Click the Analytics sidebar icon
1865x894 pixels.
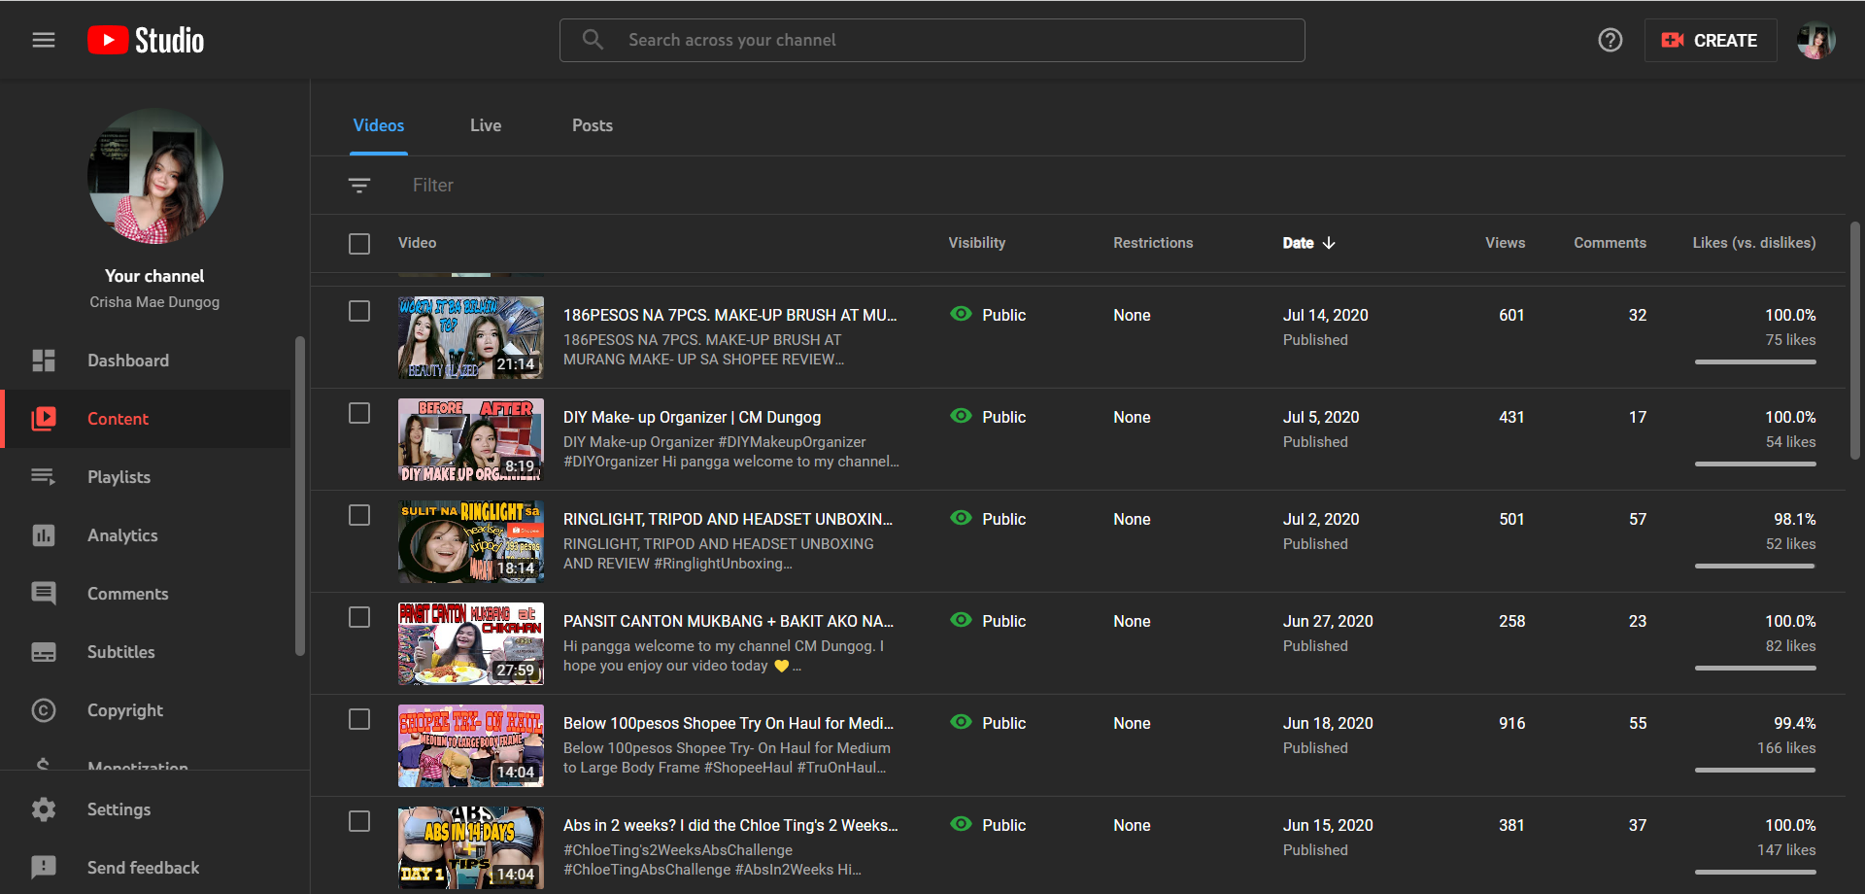click(44, 535)
